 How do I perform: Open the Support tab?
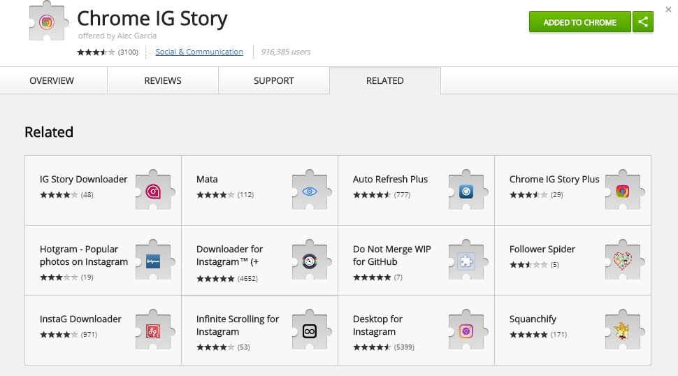tap(274, 81)
